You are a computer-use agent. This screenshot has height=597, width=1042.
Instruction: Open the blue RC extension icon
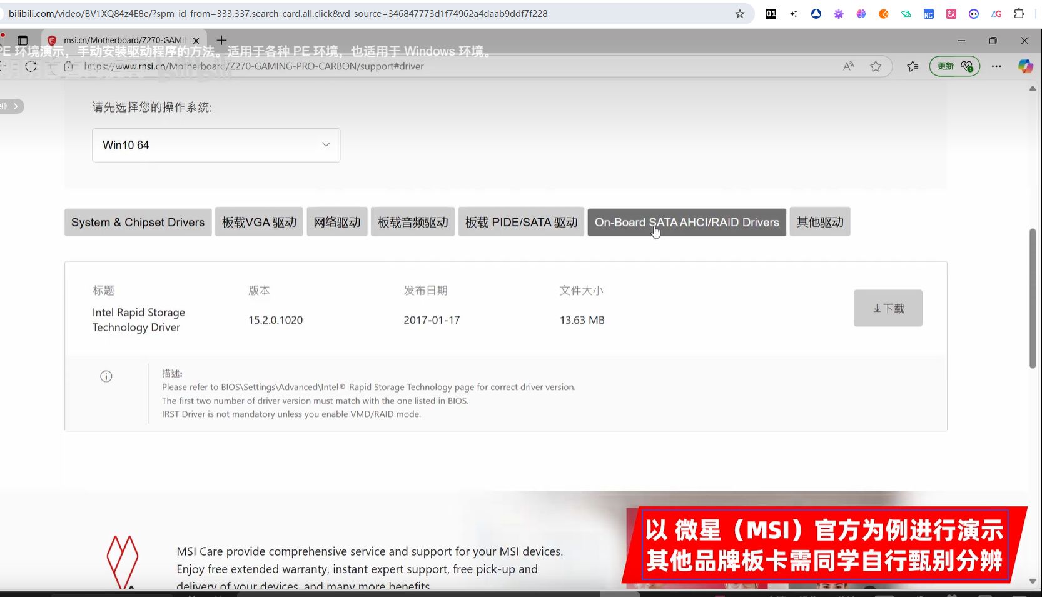click(929, 14)
